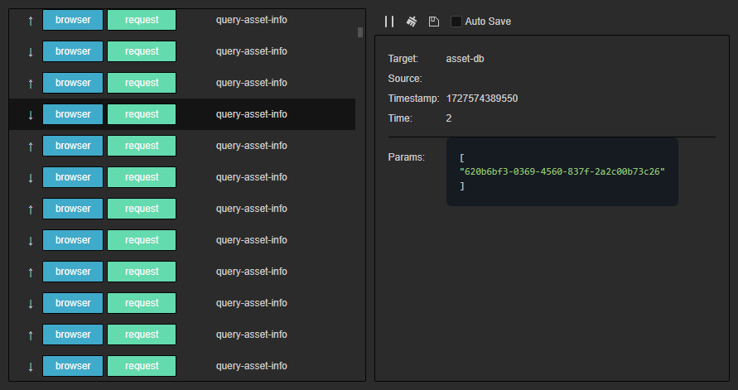The height and width of the screenshot is (390, 738).
Task: Click the up arrow just below the highlighted row
Action: pos(31,146)
